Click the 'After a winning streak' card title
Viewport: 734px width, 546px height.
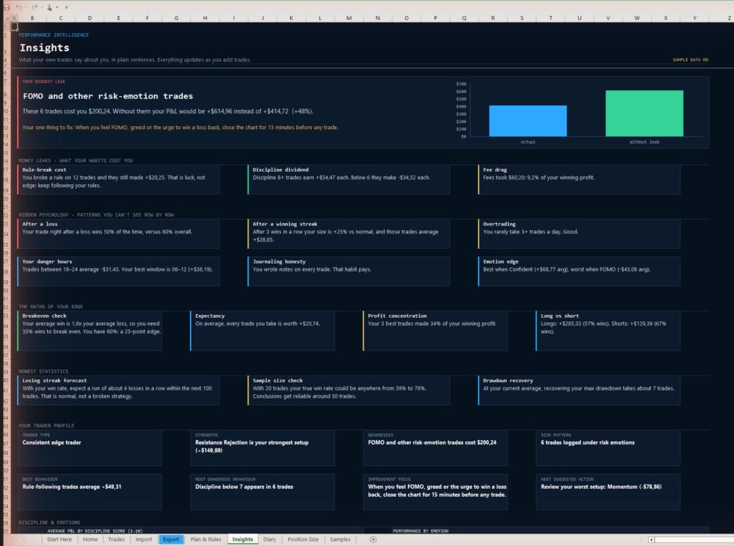(285, 224)
